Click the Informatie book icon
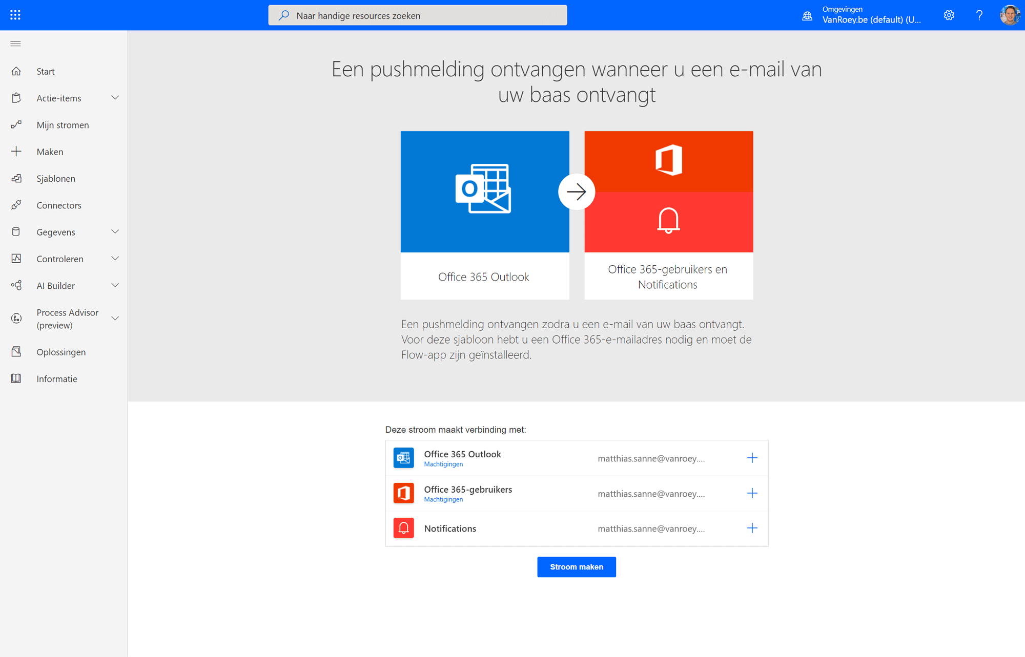This screenshot has height=657, width=1025. click(16, 378)
